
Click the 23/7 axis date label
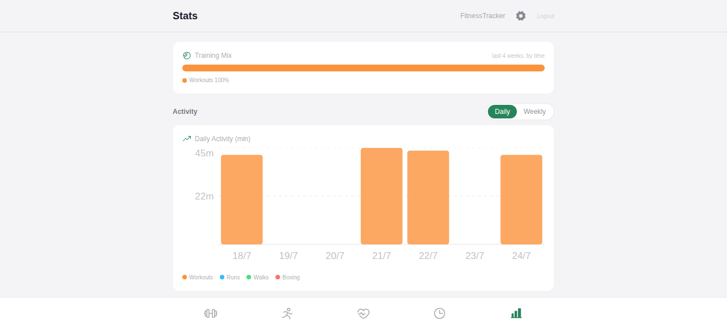pos(475,256)
